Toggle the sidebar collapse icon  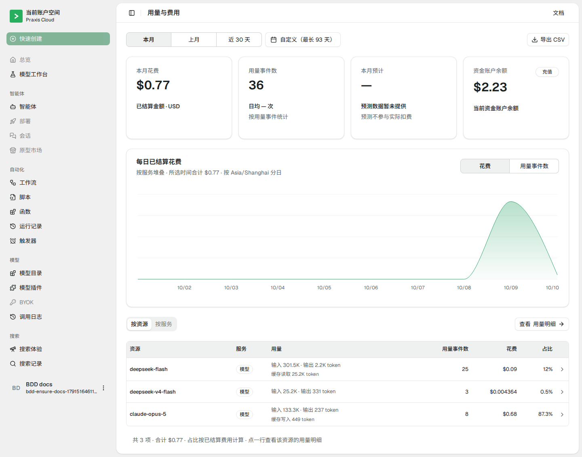coord(132,13)
